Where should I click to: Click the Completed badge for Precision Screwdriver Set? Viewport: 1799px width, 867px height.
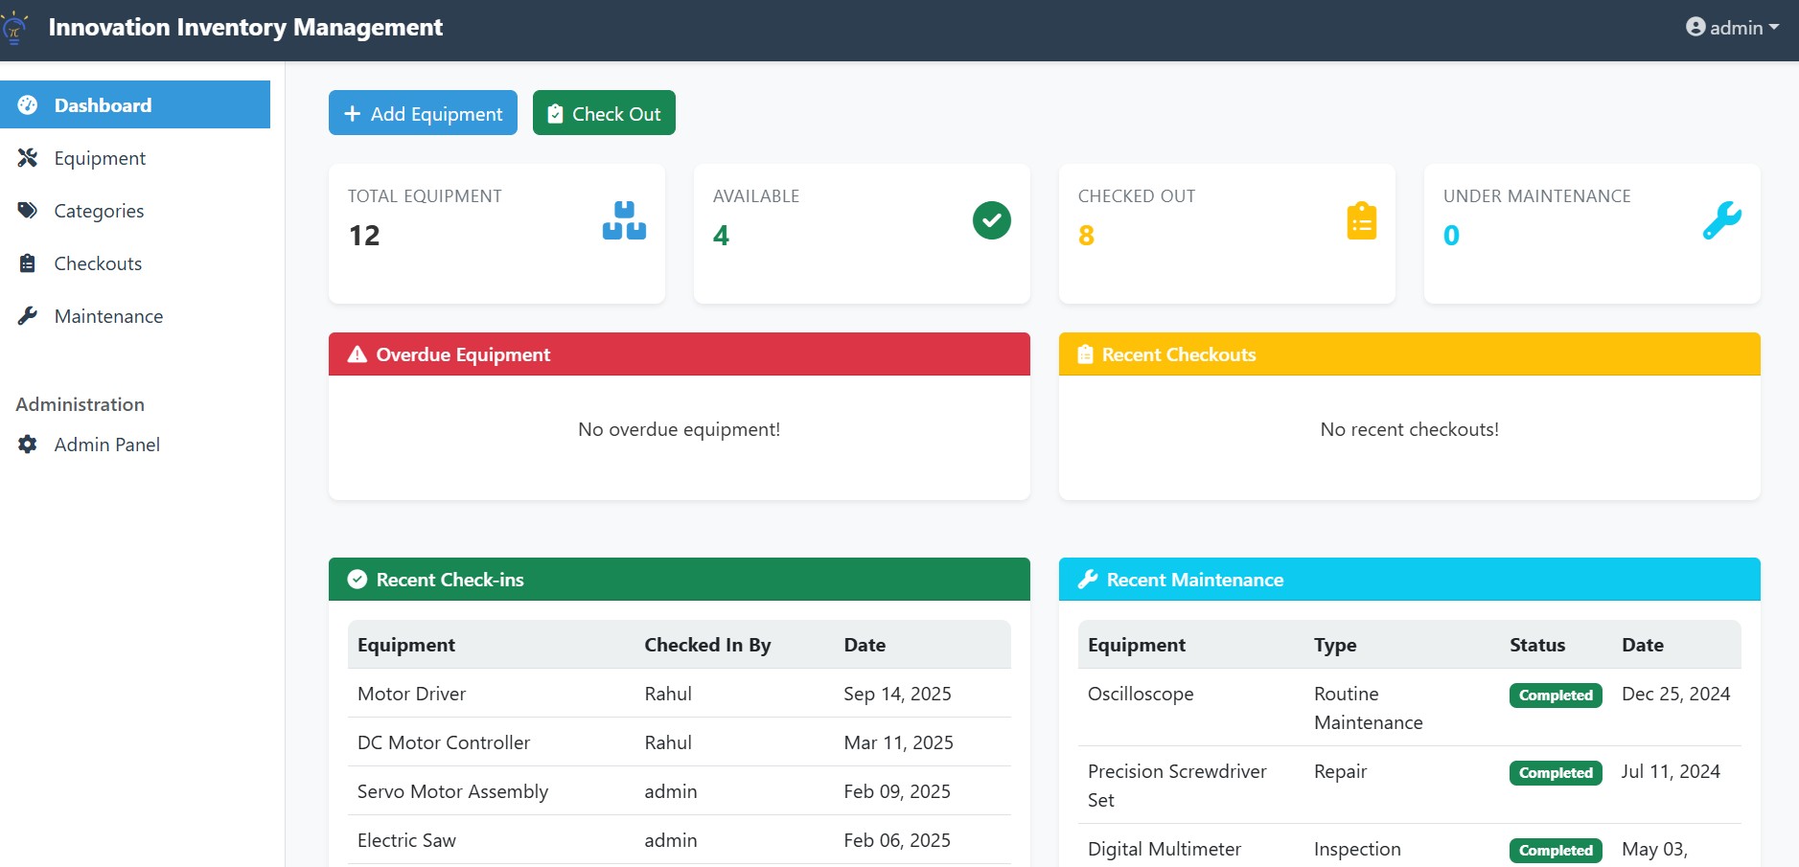coord(1556,773)
